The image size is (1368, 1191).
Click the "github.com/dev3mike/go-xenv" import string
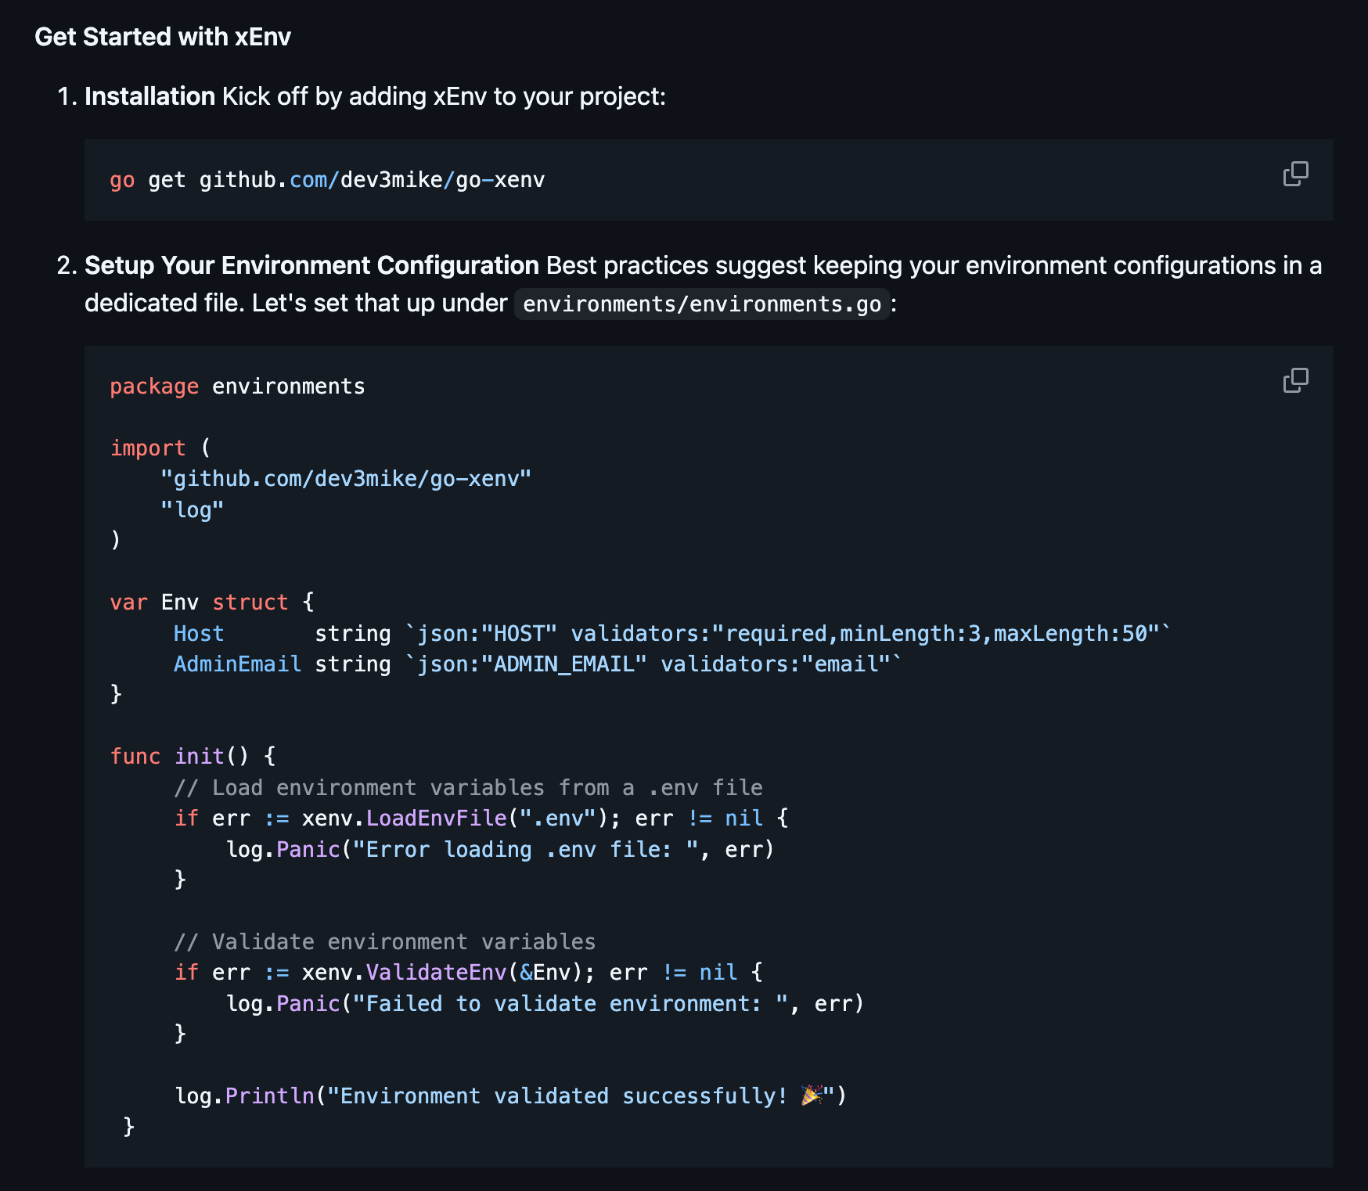(345, 479)
